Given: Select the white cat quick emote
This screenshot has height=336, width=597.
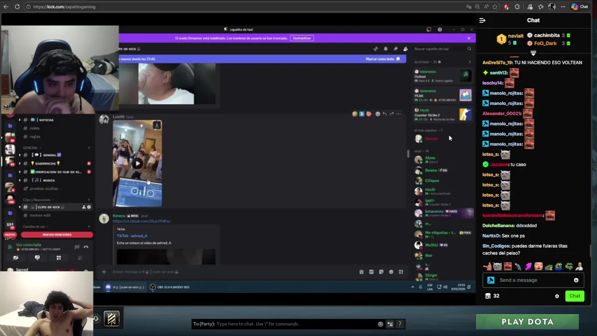Looking at the screenshot, I should (x=497, y=266).
